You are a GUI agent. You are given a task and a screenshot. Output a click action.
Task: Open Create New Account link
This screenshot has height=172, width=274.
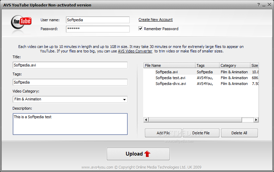point(156,20)
